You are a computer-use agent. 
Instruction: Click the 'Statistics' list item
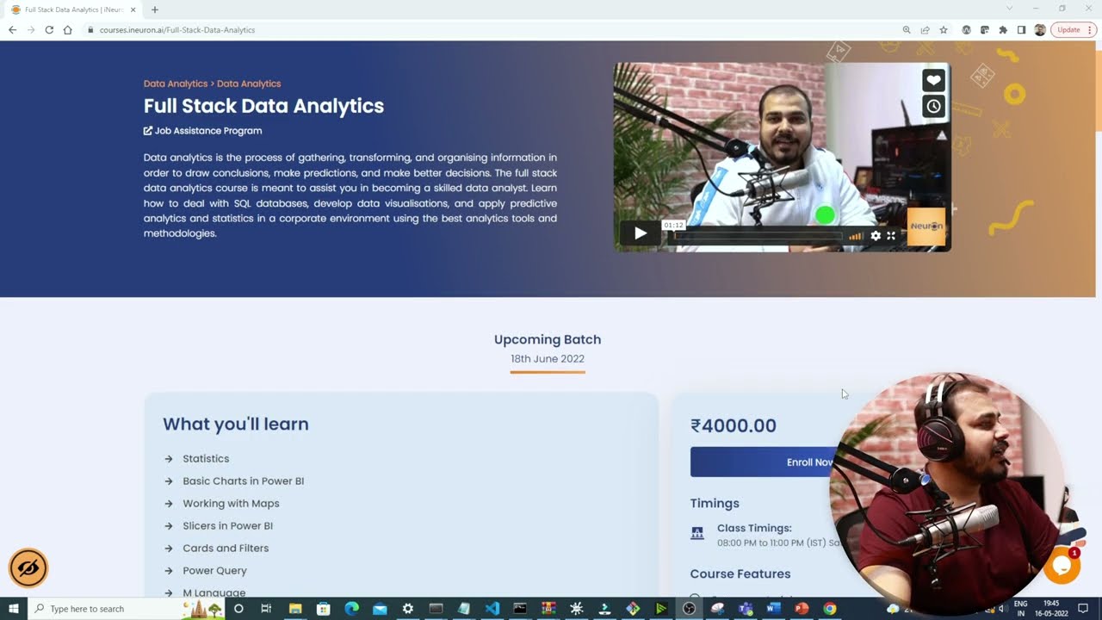pyautogui.click(x=206, y=459)
